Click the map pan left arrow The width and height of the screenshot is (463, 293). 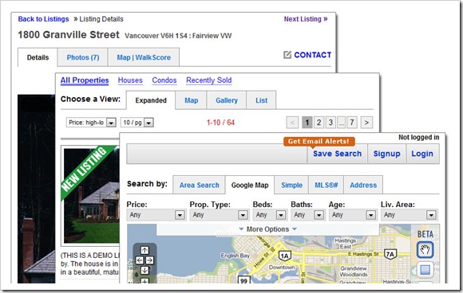point(140,260)
